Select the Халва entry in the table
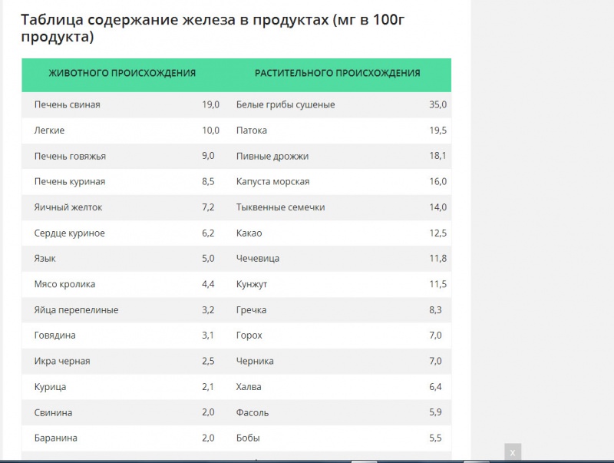 tap(249, 387)
